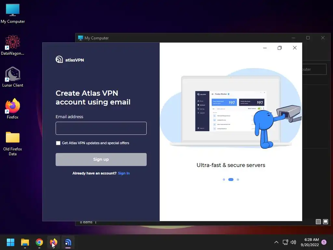Maximize the My Computer window
This screenshot has height=250, width=333.
pos(308,38)
